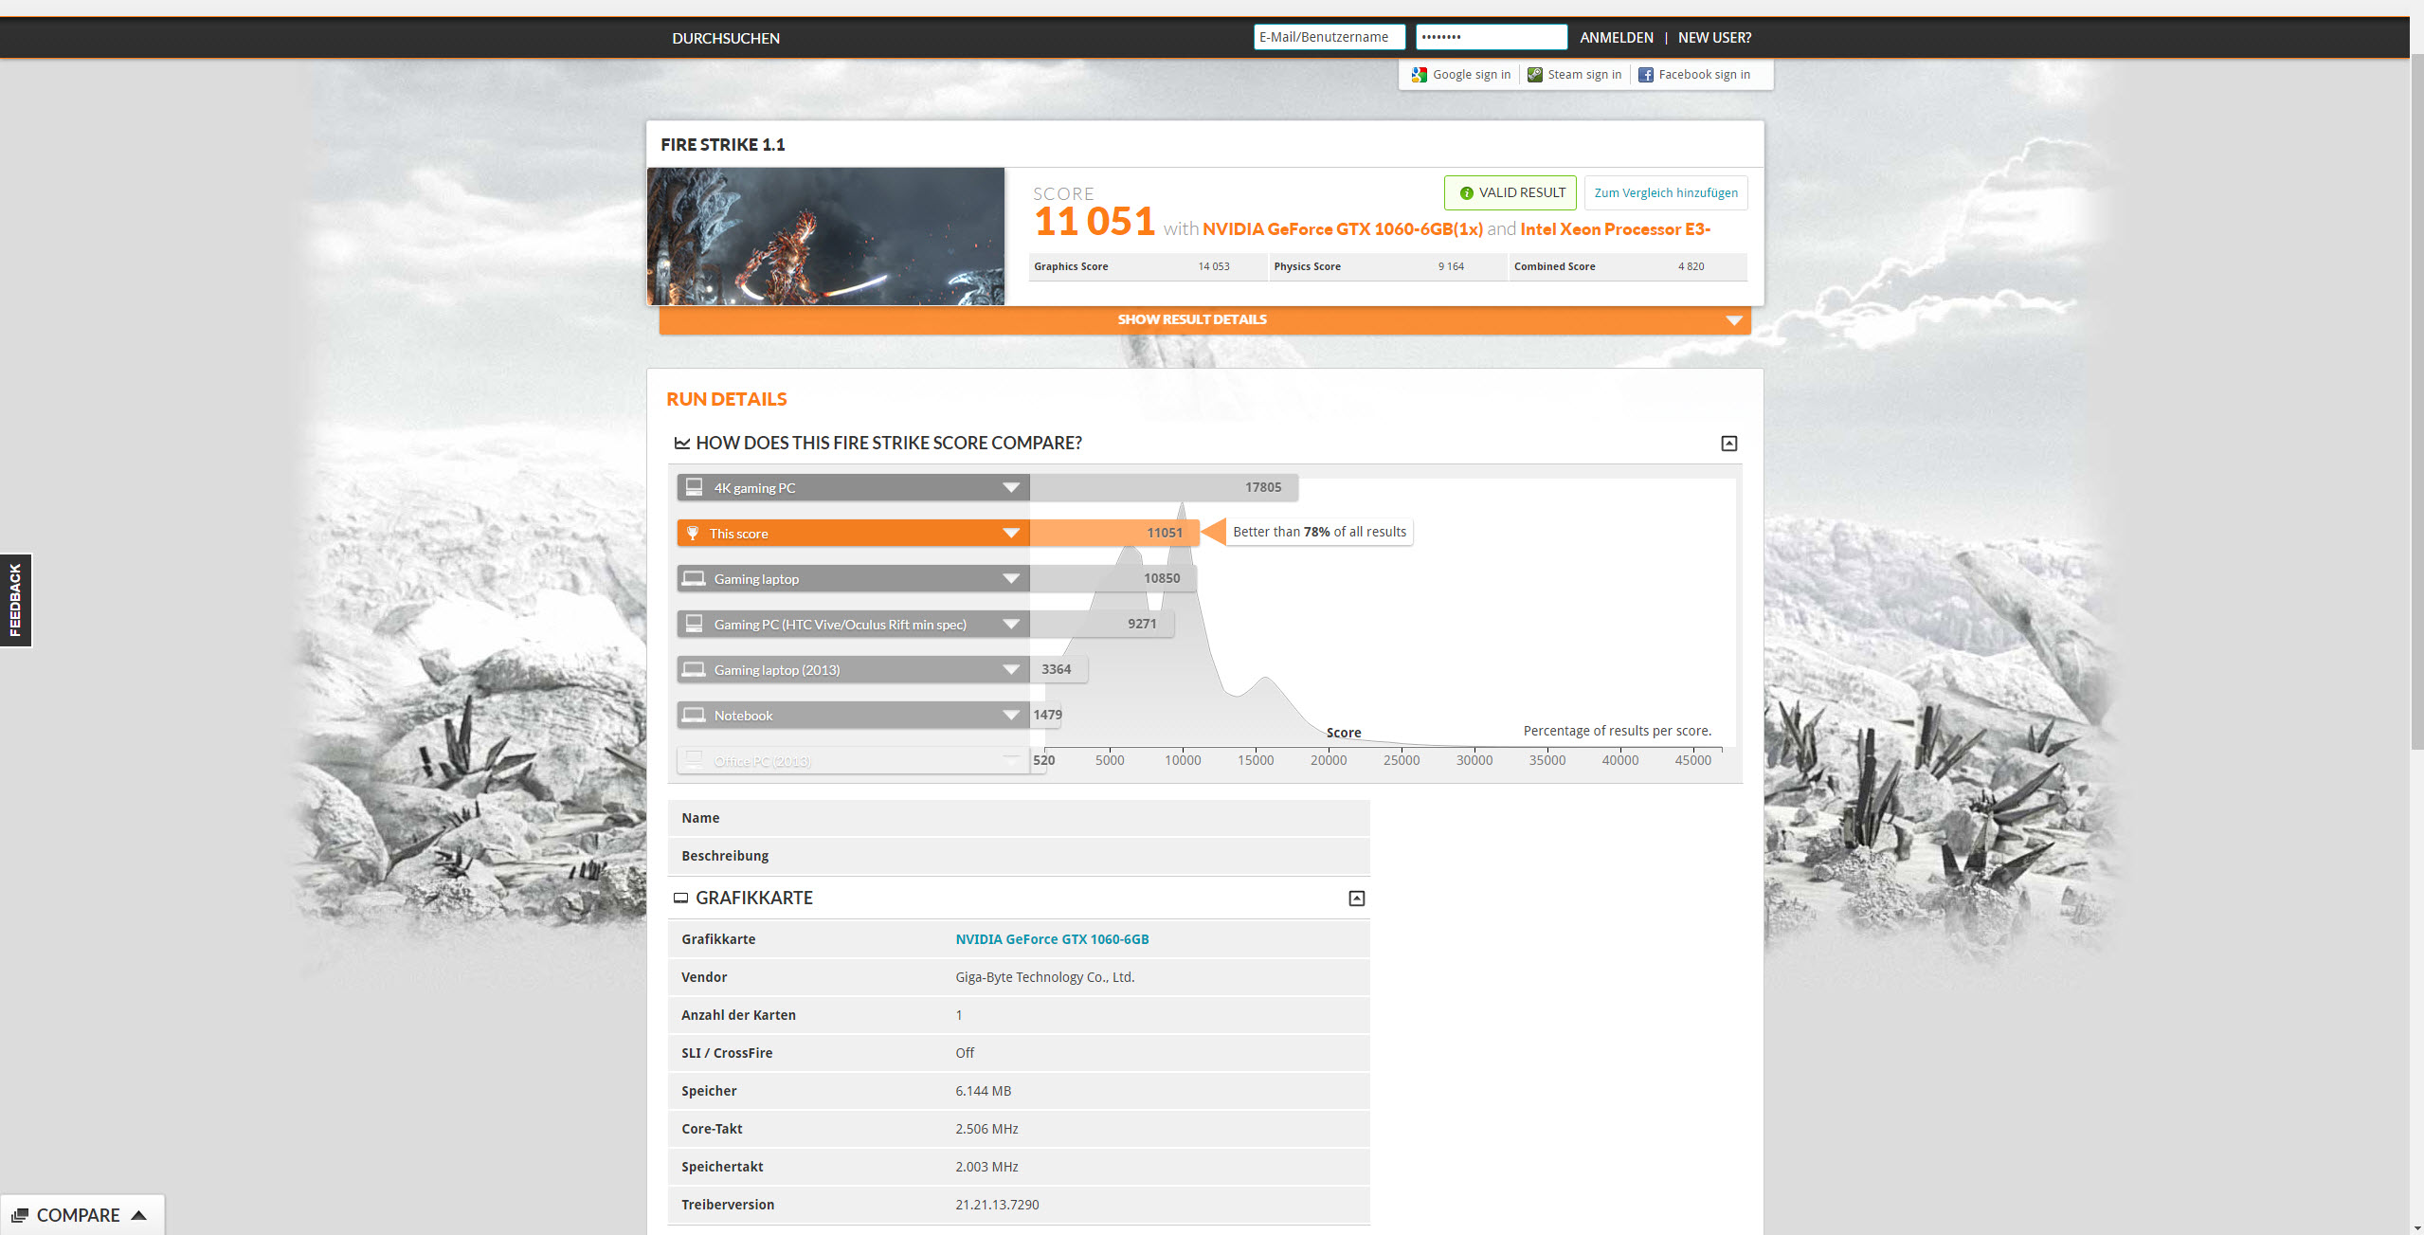Viewport: 2424px width, 1235px height.
Task: Click the Google sign in icon
Action: (1419, 75)
